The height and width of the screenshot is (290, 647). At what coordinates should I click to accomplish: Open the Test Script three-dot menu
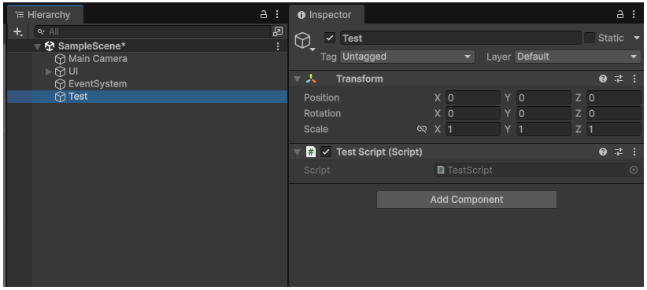click(634, 152)
